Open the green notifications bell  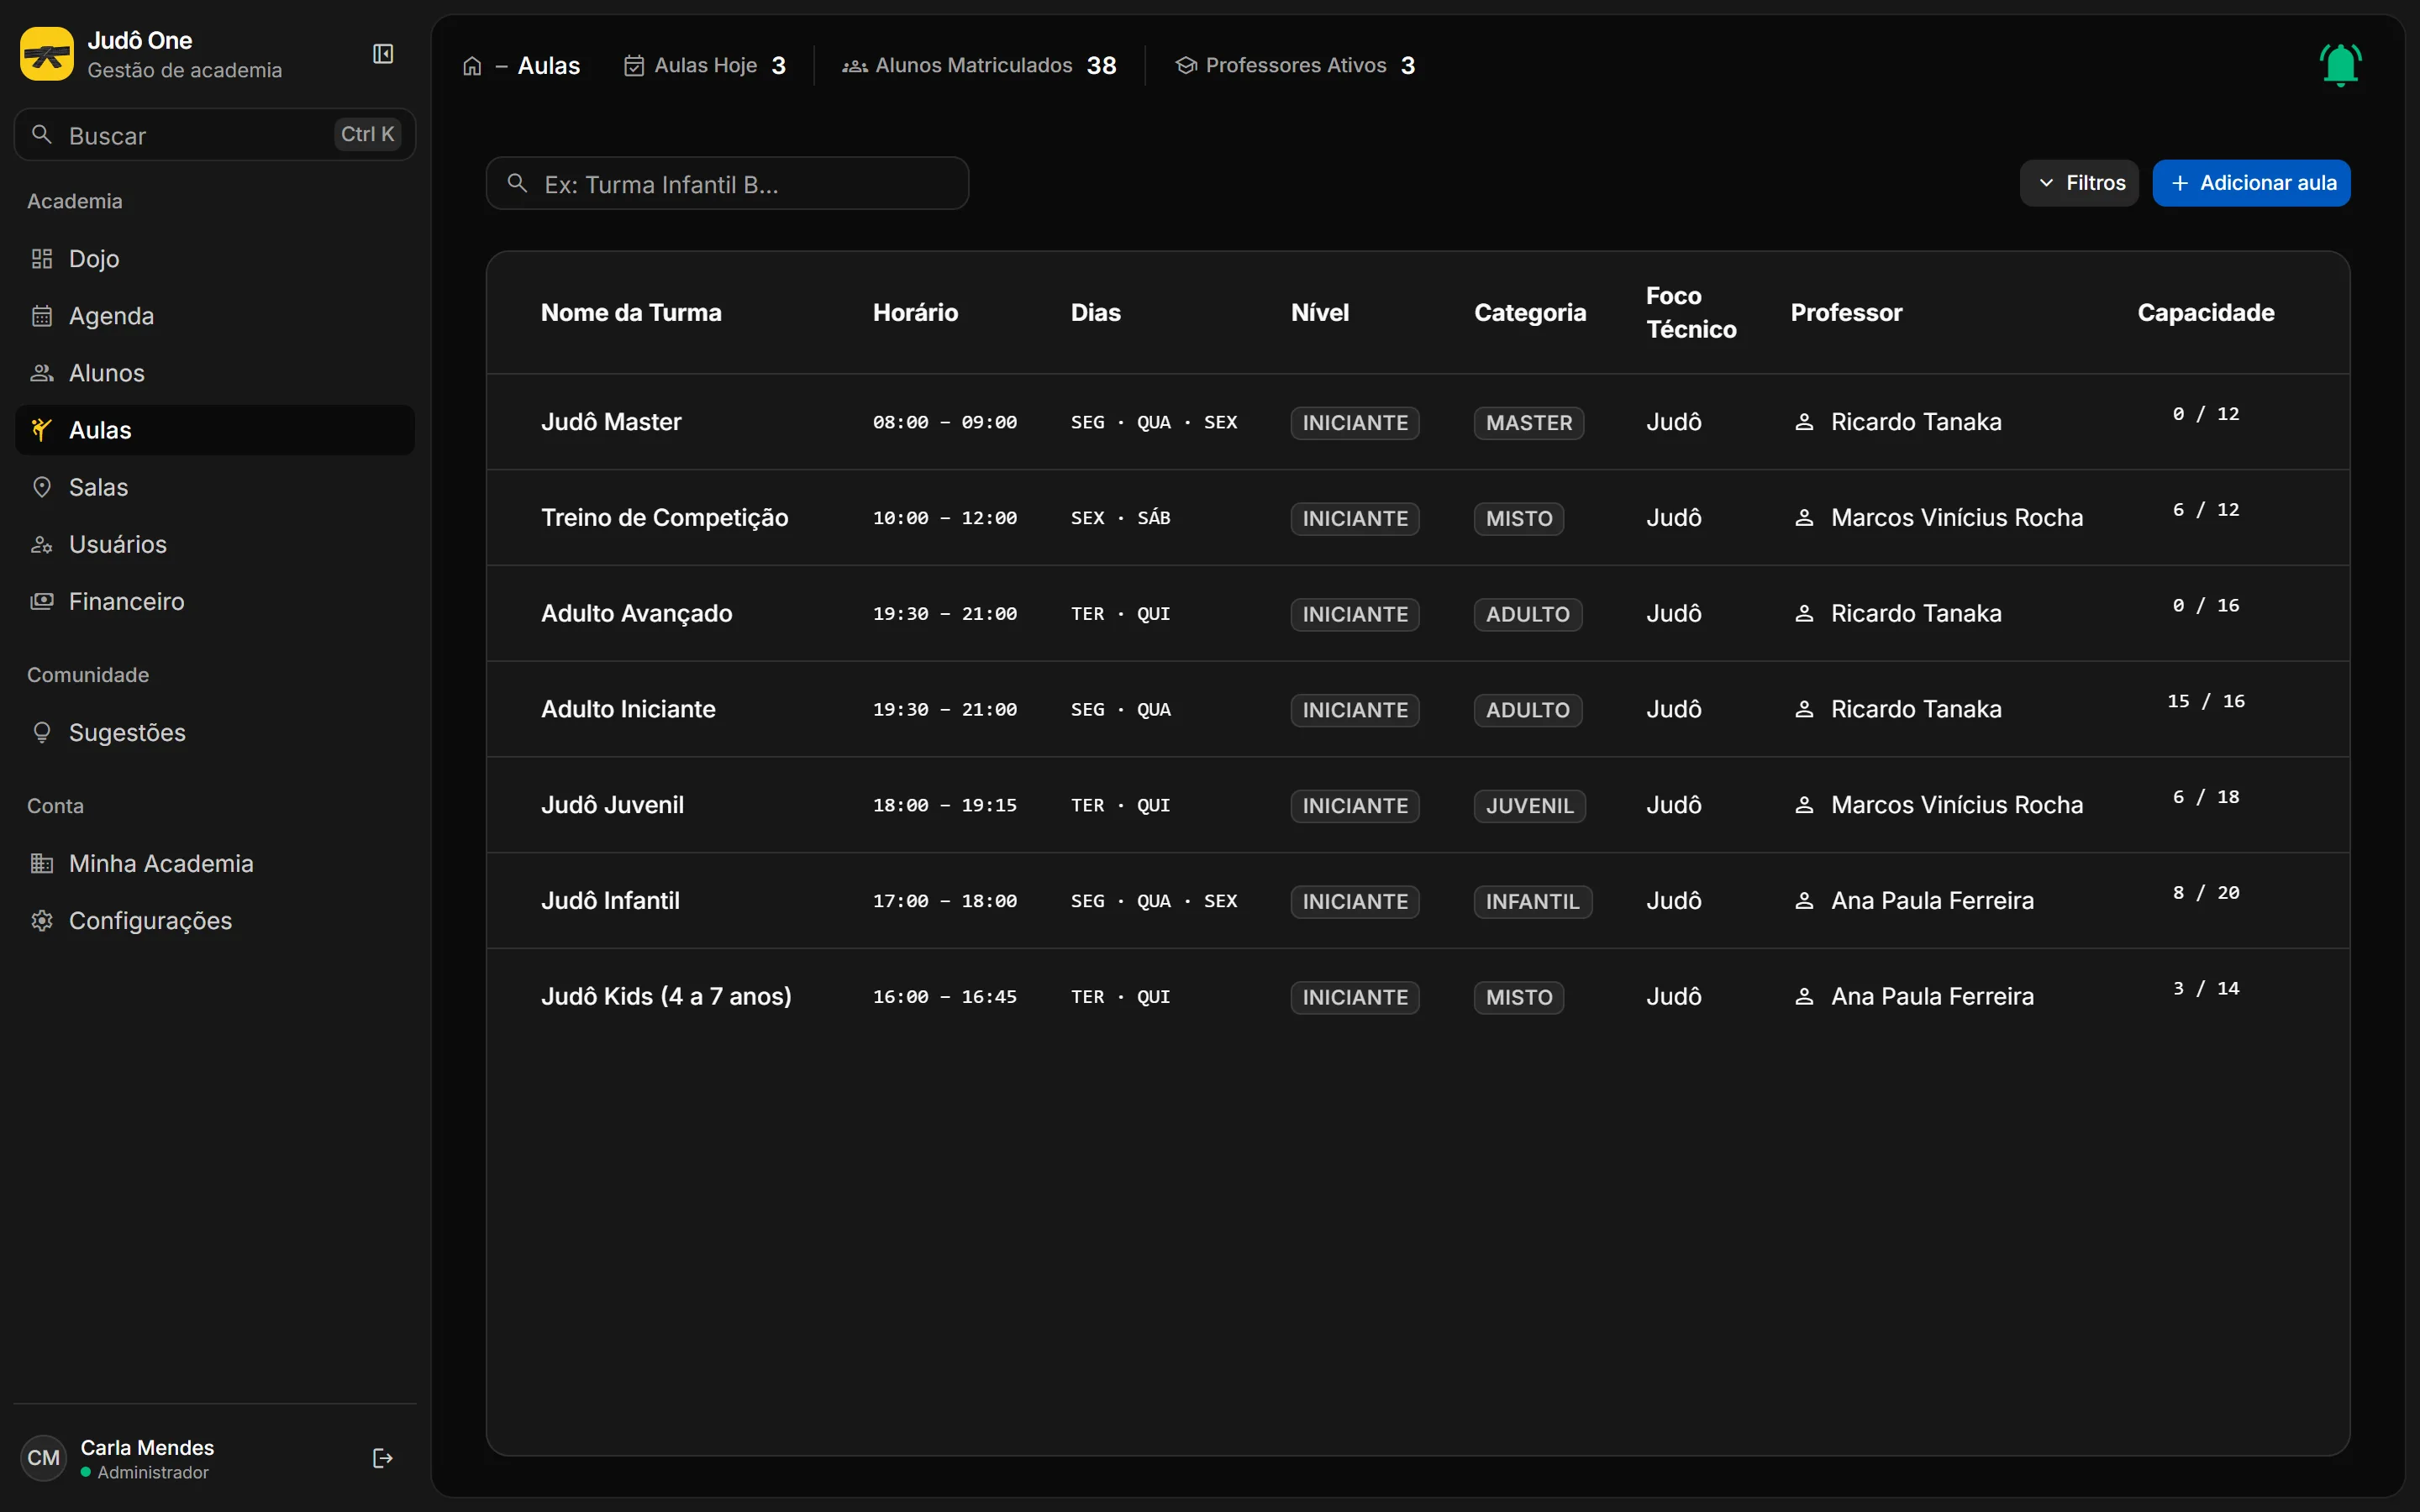pyautogui.click(x=2340, y=65)
